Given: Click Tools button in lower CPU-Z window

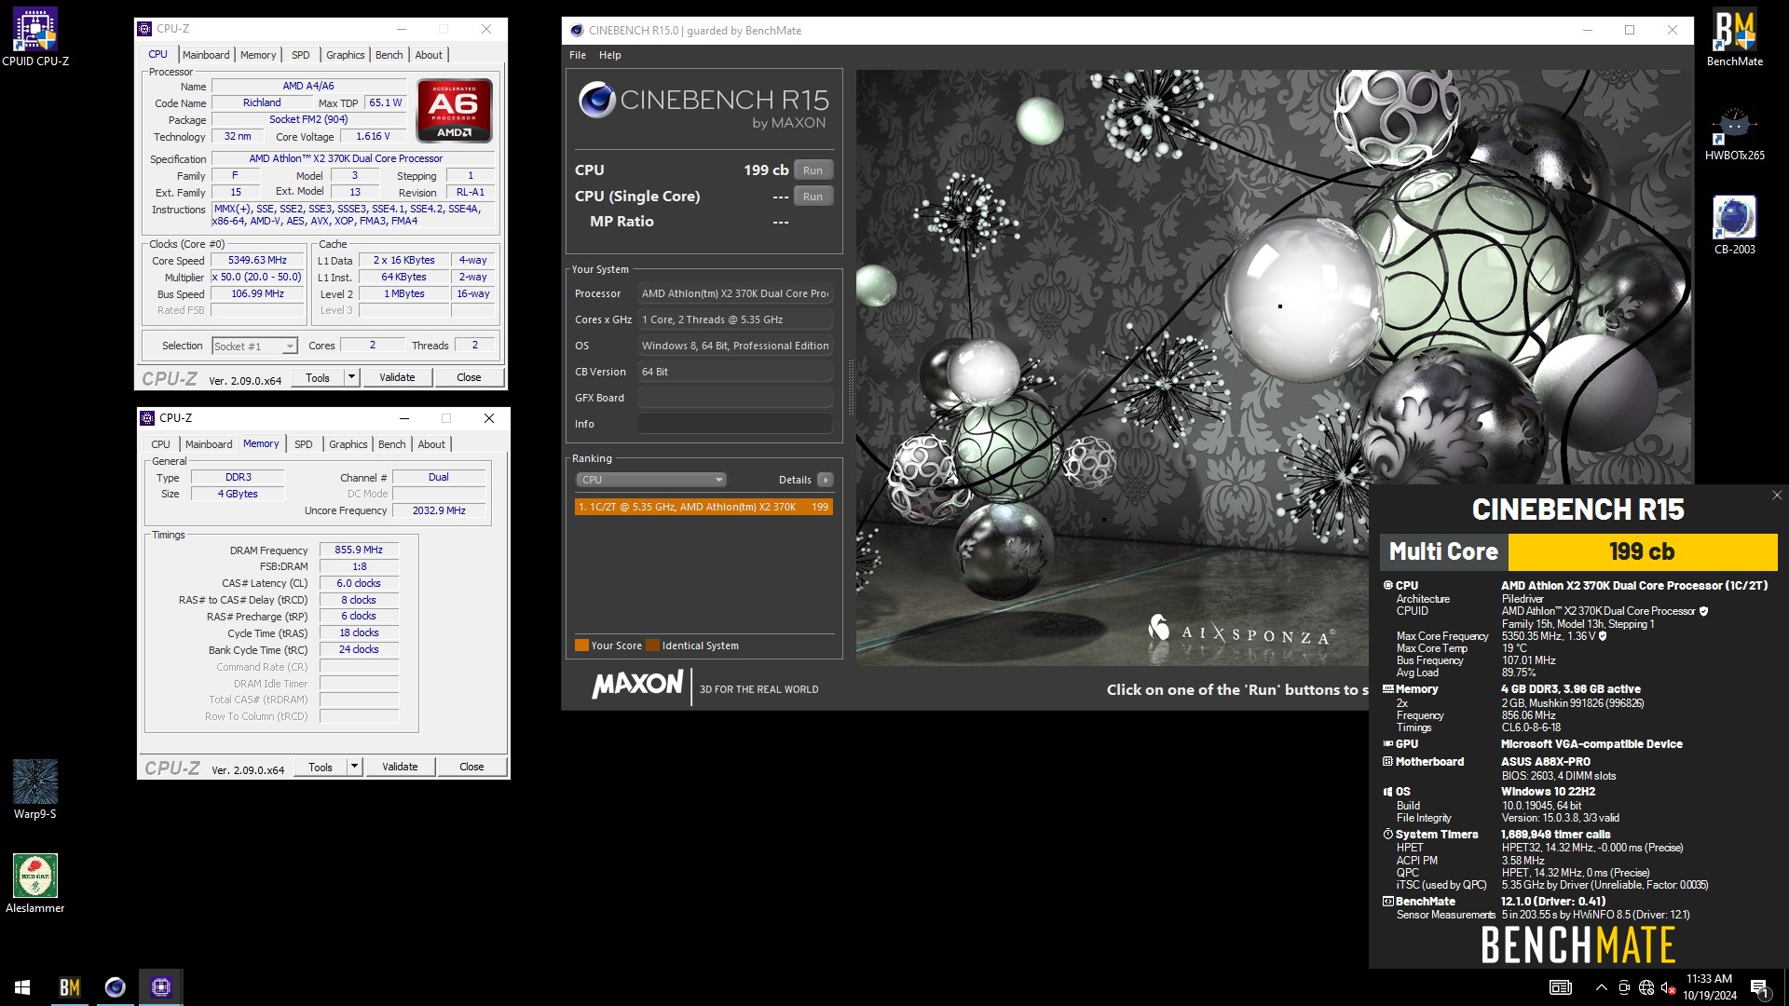Looking at the screenshot, I should (321, 767).
